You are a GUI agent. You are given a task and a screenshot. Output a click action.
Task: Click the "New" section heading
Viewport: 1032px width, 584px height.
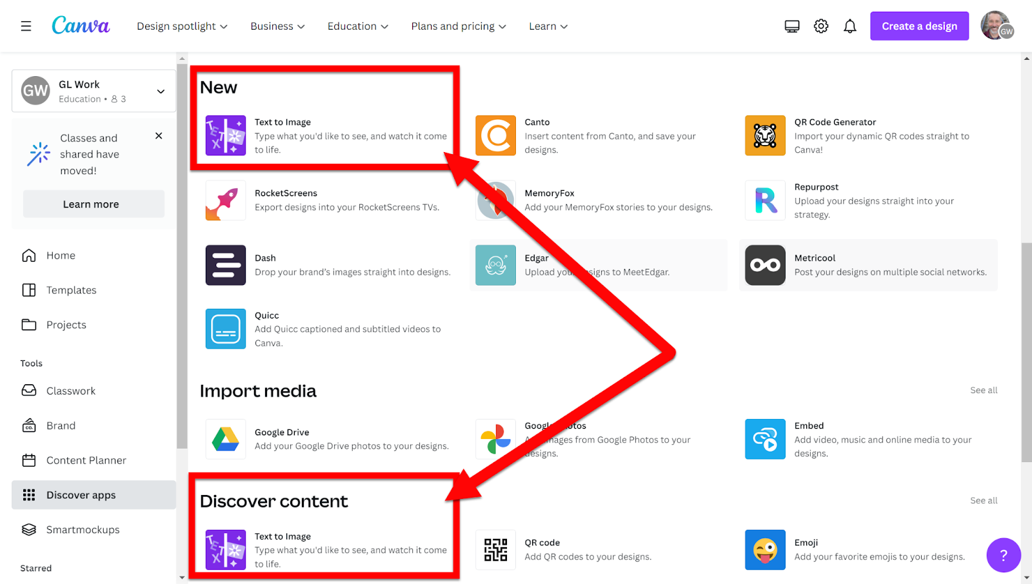(x=219, y=87)
